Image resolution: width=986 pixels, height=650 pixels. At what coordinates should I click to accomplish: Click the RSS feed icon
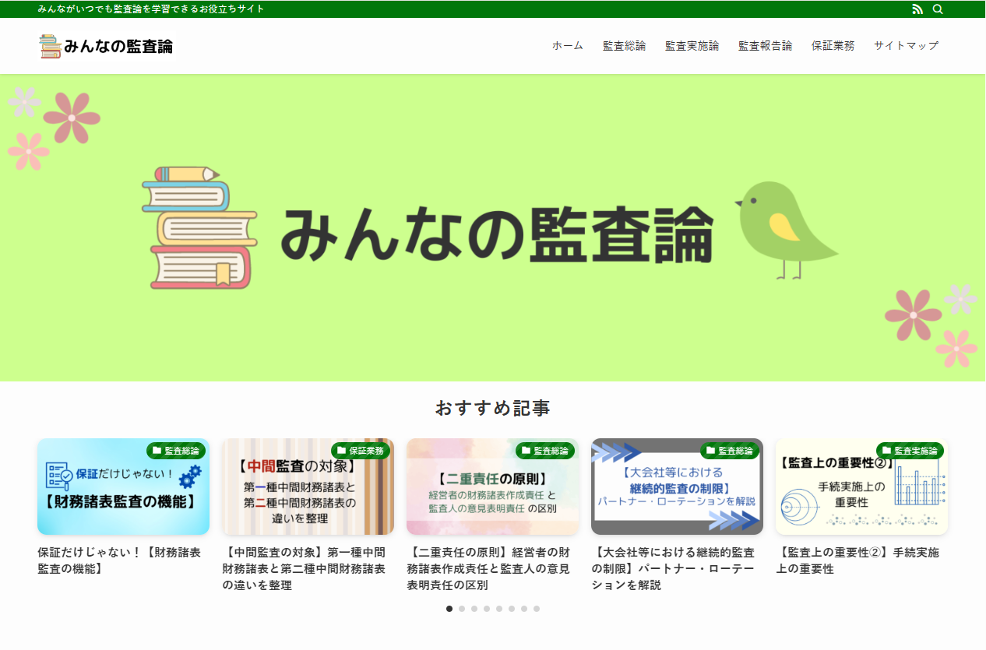click(917, 9)
